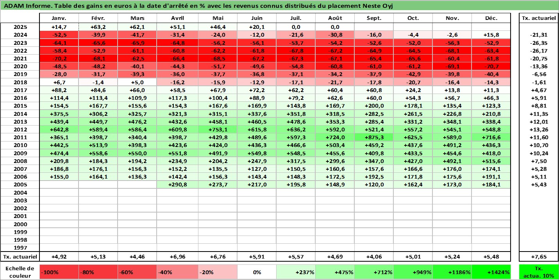
Task: Select the 2005 actuarial rate +5,43
Action: 539,184
